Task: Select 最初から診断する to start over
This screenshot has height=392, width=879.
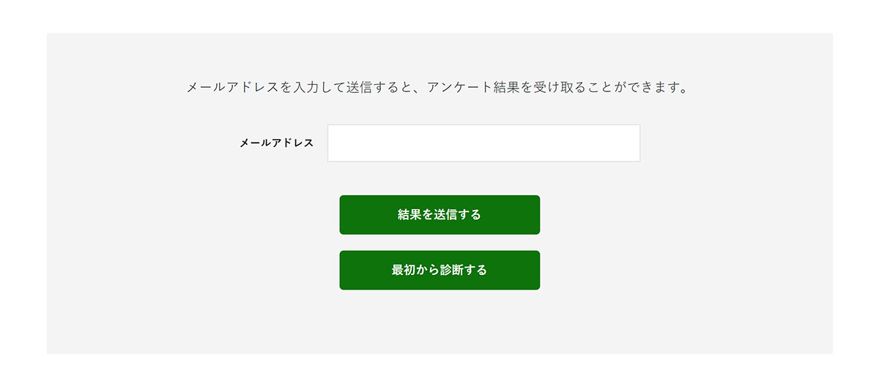Action: pos(439,270)
